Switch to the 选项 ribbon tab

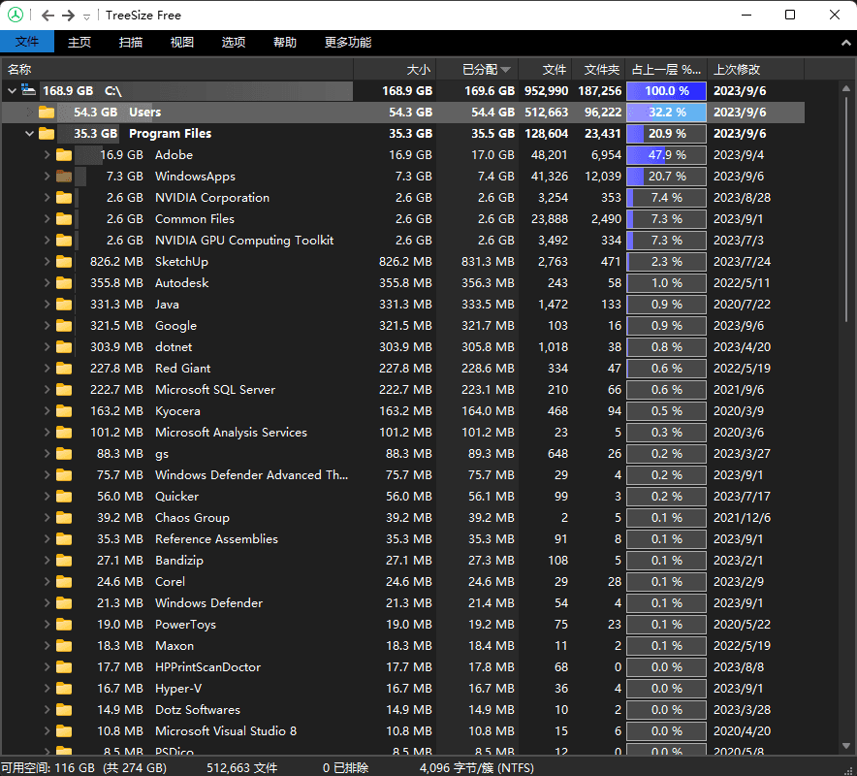(x=234, y=42)
